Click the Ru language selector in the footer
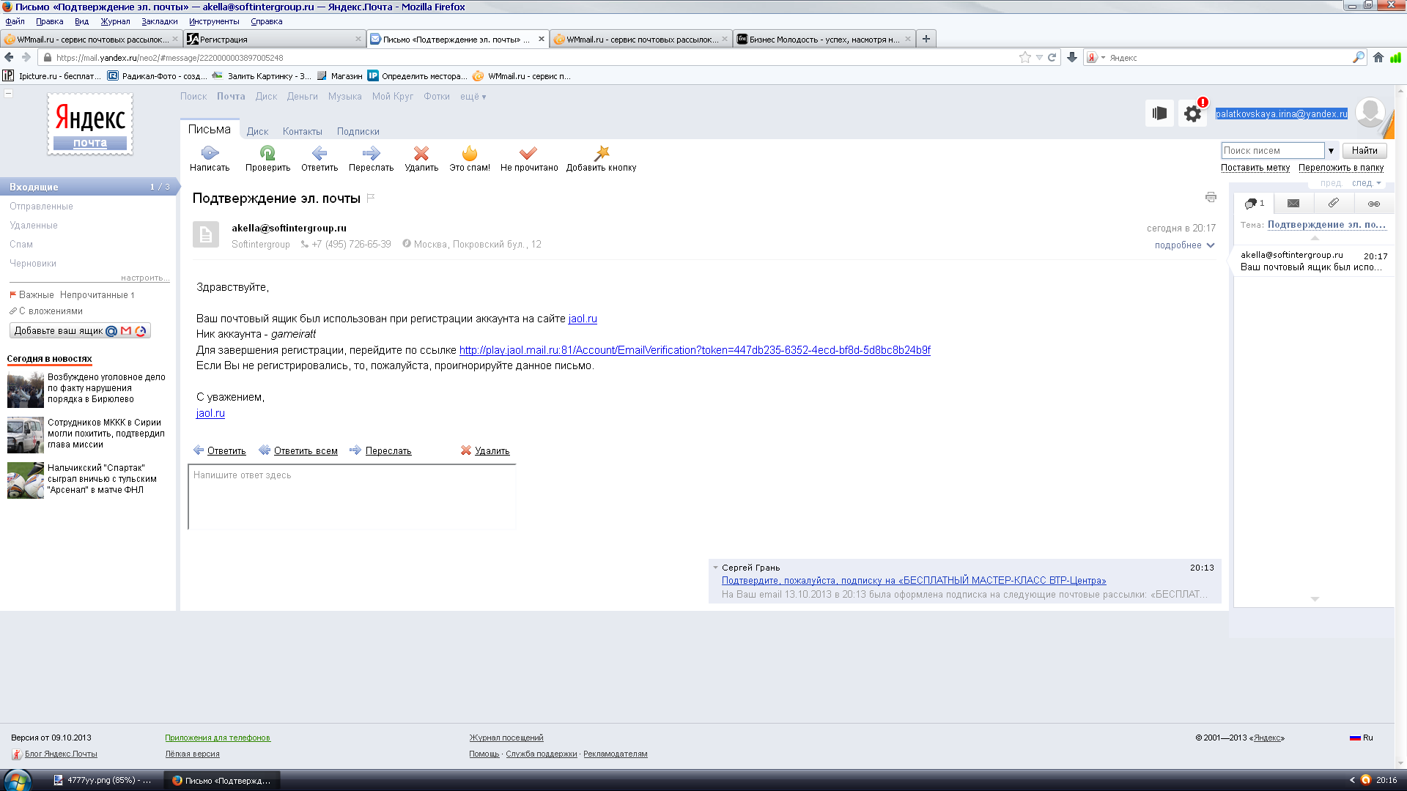Viewport: 1407px width, 791px height. click(x=1362, y=738)
